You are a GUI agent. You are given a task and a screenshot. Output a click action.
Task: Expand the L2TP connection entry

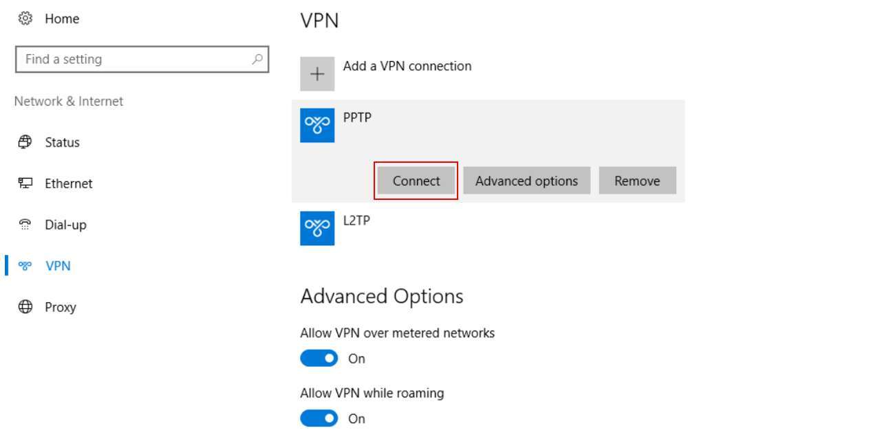point(489,228)
